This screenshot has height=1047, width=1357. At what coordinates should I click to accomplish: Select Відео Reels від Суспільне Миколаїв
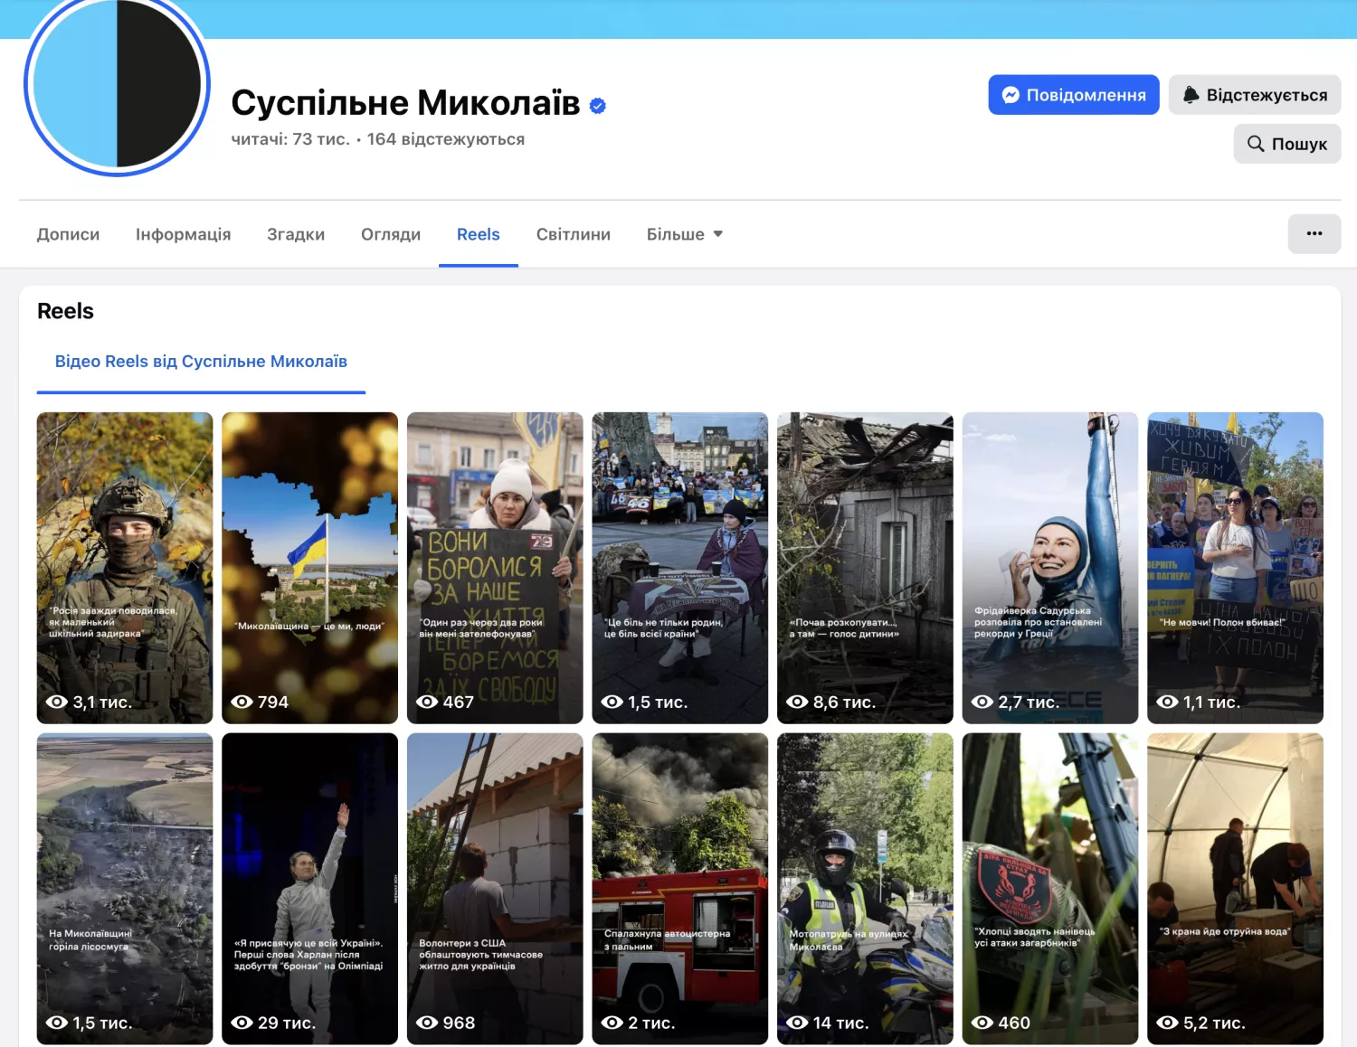pyautogui.click(x=201, y=362)
